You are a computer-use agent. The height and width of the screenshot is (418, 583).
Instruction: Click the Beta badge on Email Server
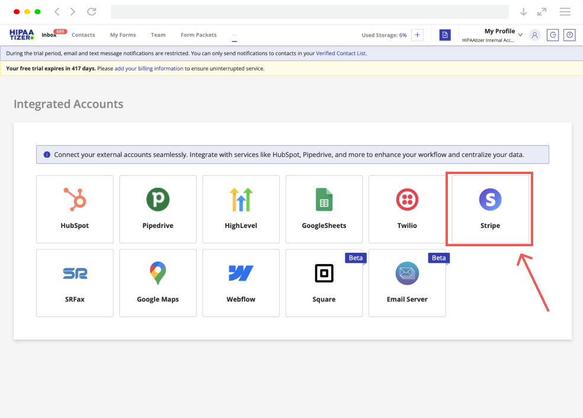pyautogui.click(x=439, y=258)
